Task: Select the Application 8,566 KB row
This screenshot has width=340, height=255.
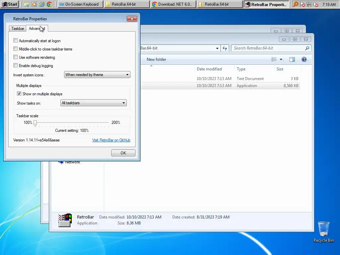Action: (x=220, y=86)
